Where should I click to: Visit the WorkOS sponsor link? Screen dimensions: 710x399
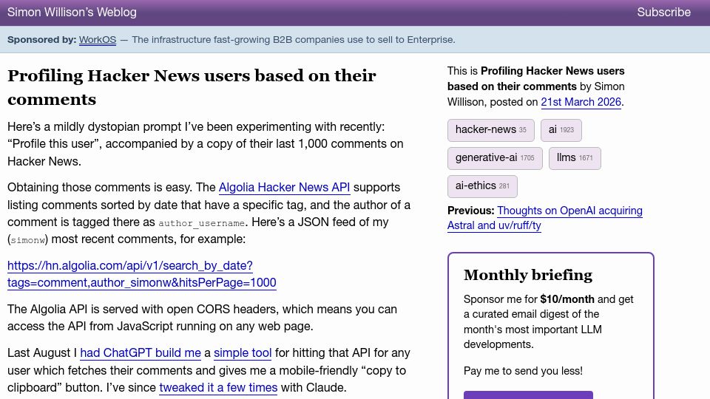point(98,40)
